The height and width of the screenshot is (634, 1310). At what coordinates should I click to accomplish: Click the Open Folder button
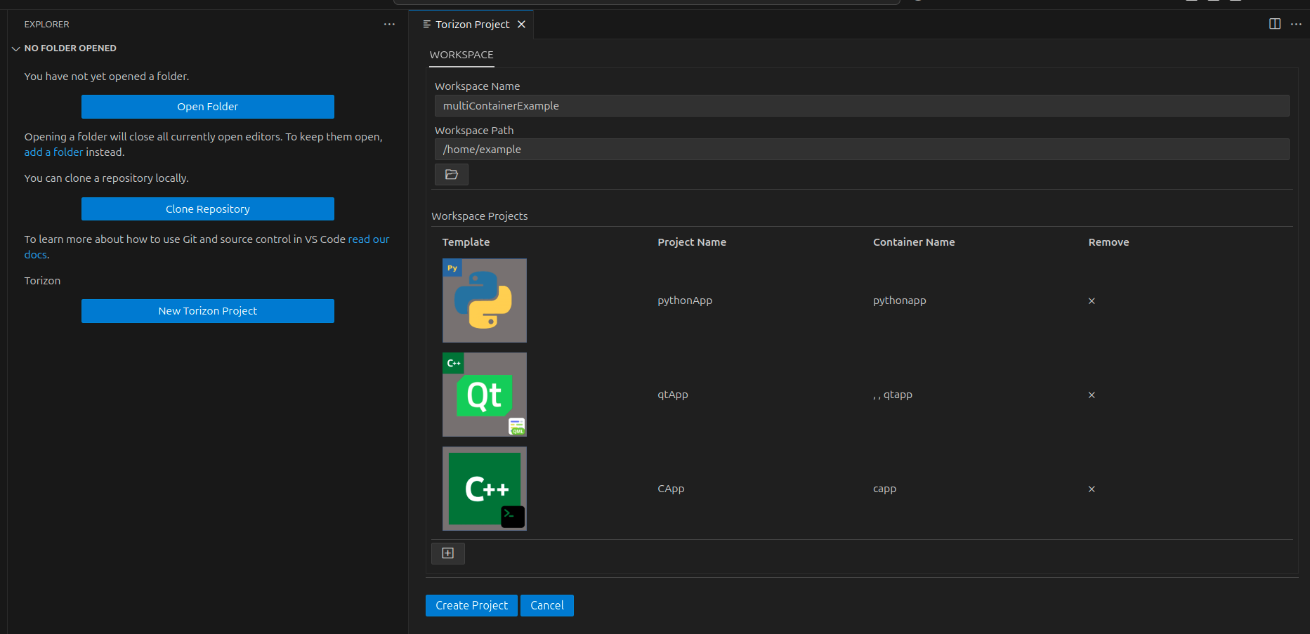[207, 107]
